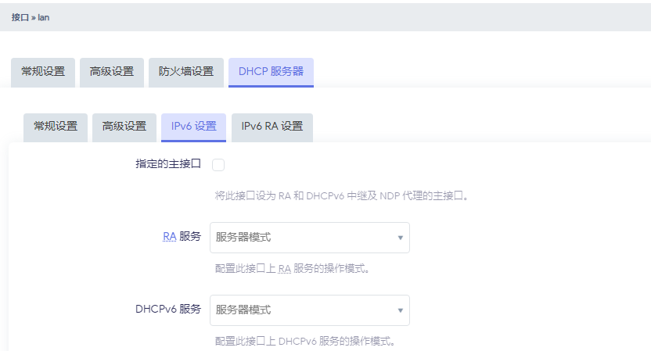This screenshot has height=351, width=651.
Task: Click underlined RA in RA service description
Action: click(x=285, y=269)
